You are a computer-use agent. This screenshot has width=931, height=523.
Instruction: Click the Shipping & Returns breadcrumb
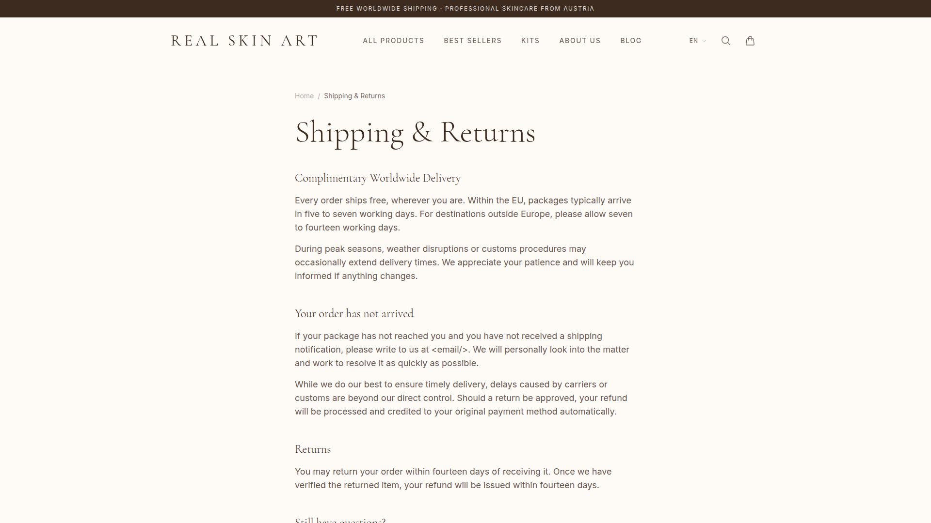pyautogui.click(x=354, y=96)
